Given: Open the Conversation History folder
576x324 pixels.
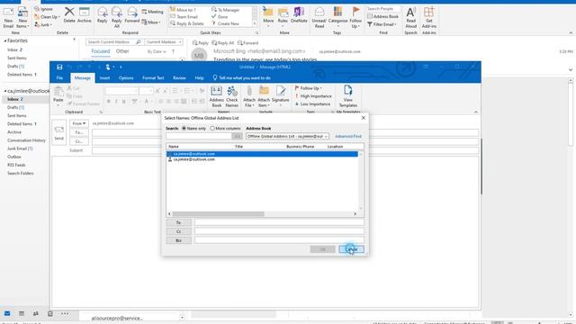Looking at the screenshot, I should pyautogui.click(x=26, y=140).
